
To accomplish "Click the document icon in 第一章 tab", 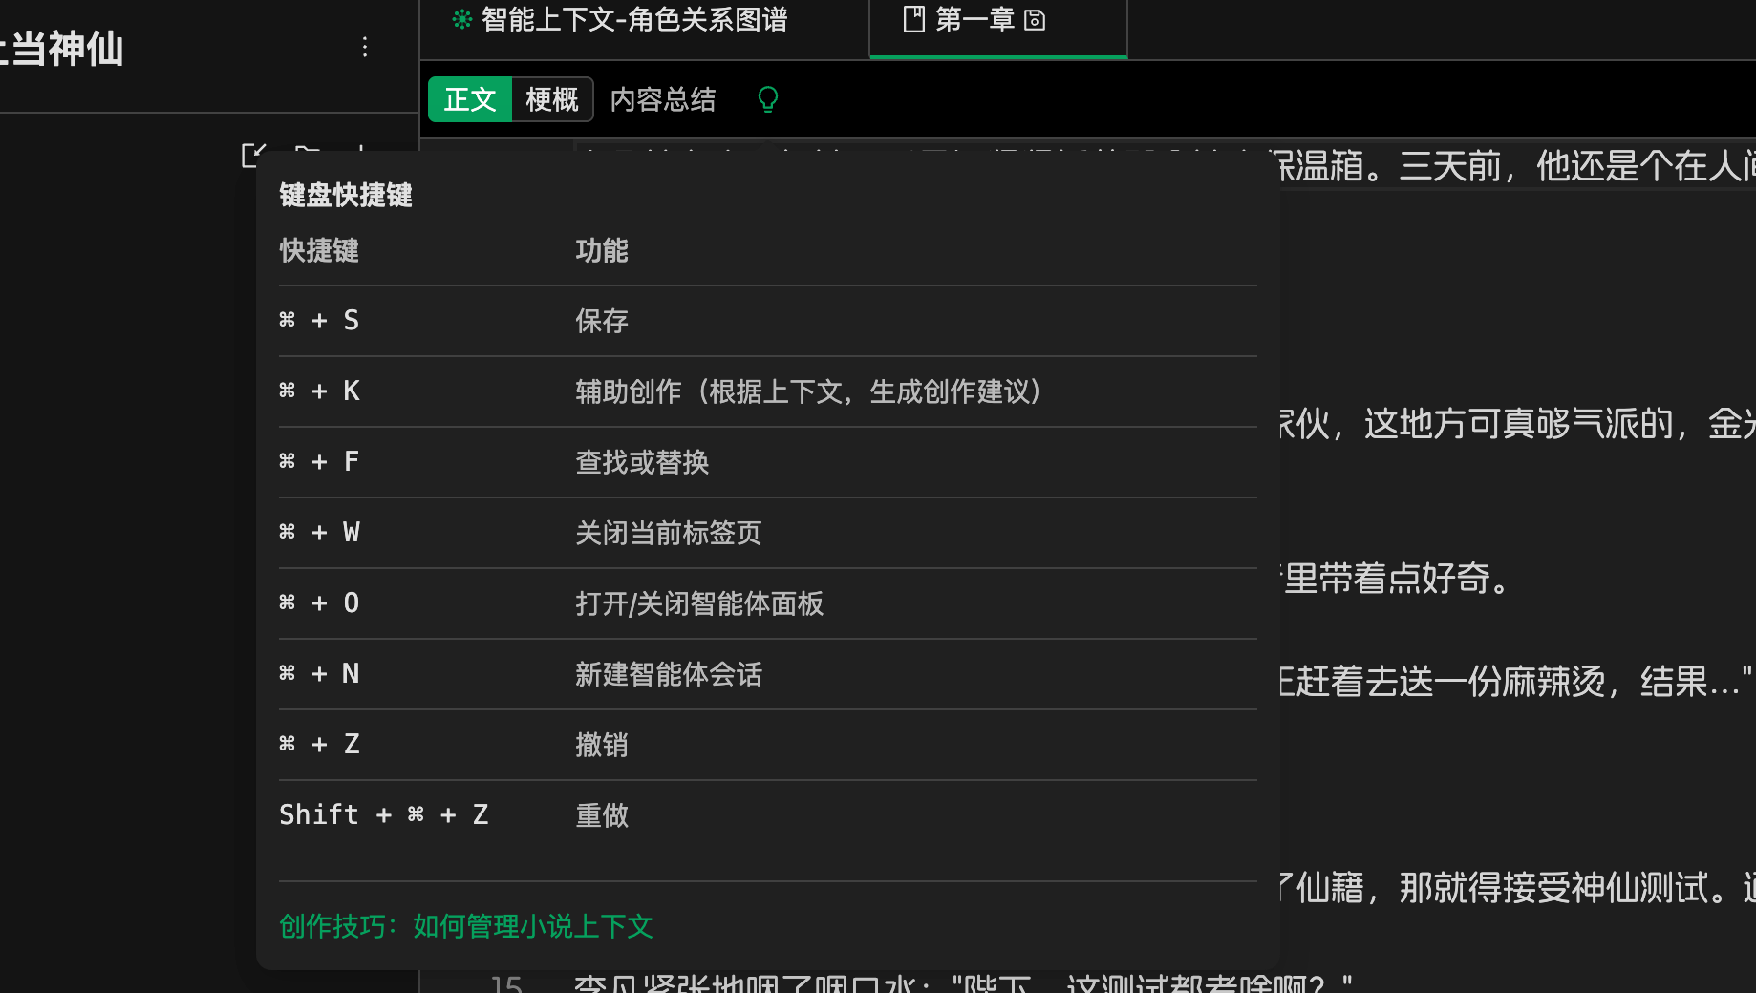I will click(914, 20).
